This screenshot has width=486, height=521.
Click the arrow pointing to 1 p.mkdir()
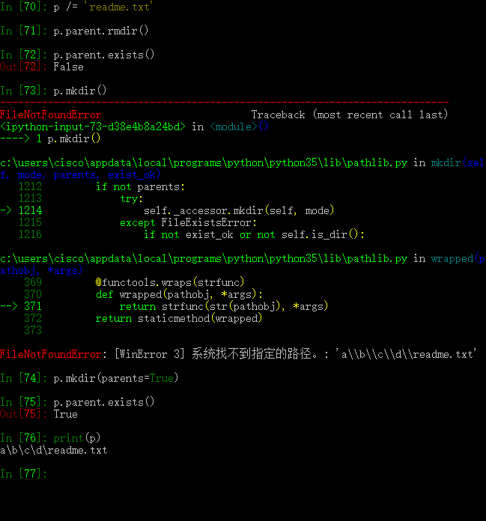click(15, 138)
